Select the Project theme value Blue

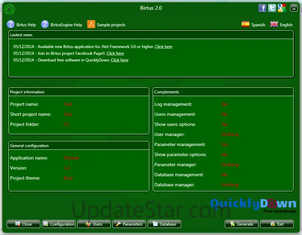pyautogui.click(x=68, y=178)
